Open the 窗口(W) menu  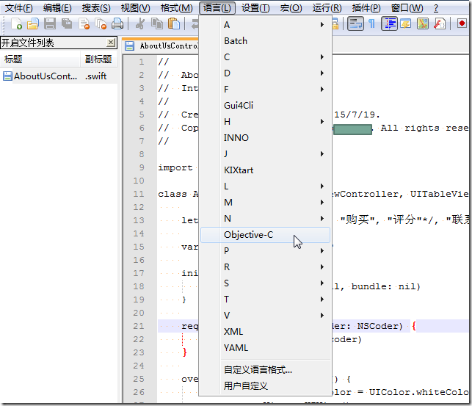click(407, 8)
